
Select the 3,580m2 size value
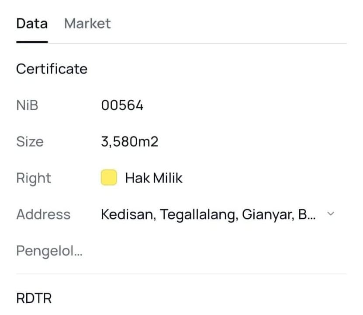pyautogui.click(x=129, y=142)
